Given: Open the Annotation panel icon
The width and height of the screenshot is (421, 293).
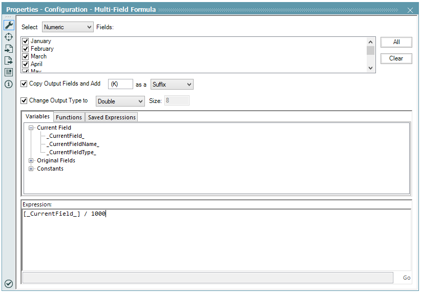Looking at the screenshot, I should click(x=9, y=72).
